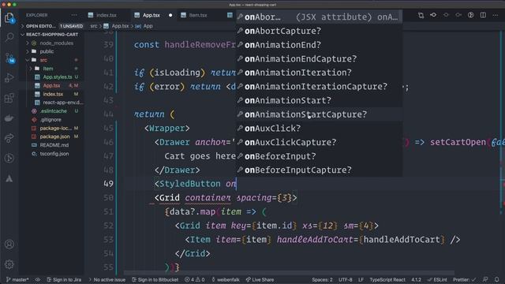Change the LF end-of-line sequence
505x284 pixels.
click(361, 279)
